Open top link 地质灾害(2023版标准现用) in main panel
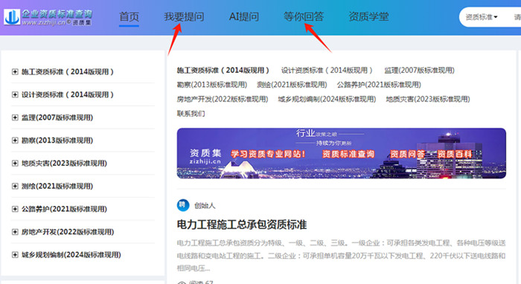This screenshot has width=521, height=284. pos(428,99)
